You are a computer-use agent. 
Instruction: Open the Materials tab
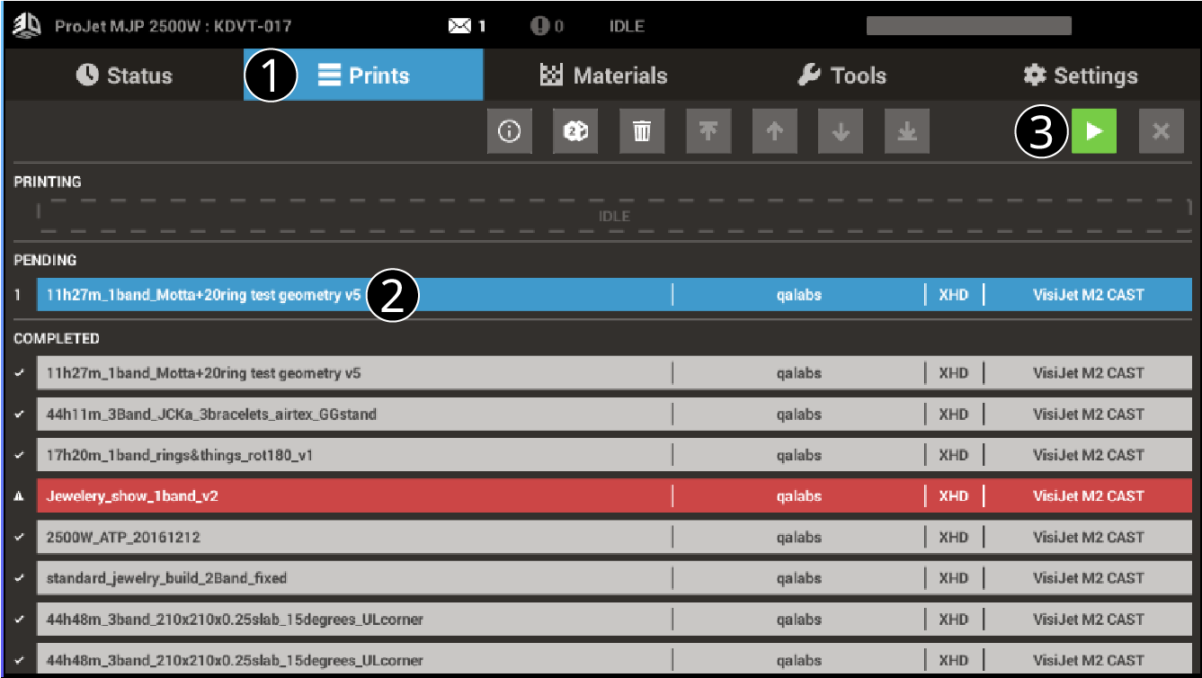(602, 76)
